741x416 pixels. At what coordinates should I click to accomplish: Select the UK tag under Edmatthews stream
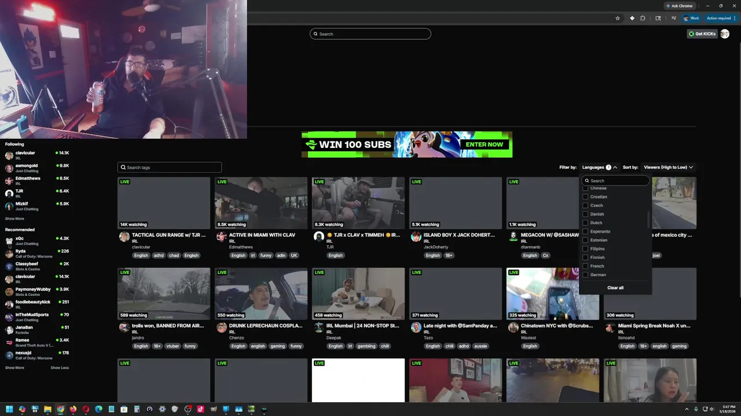294,255
